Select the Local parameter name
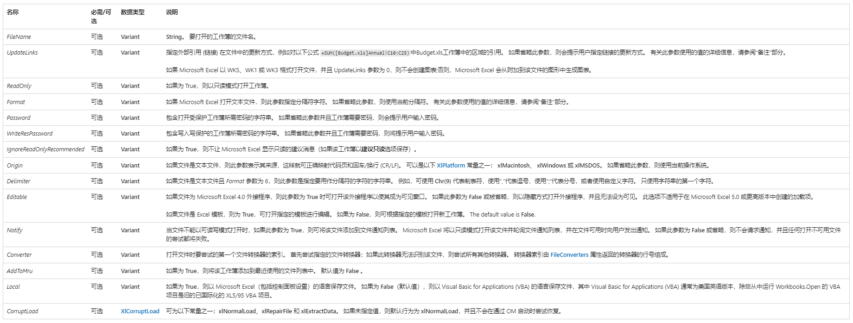This screenshot has height=323, width=853. coord(13,287)
